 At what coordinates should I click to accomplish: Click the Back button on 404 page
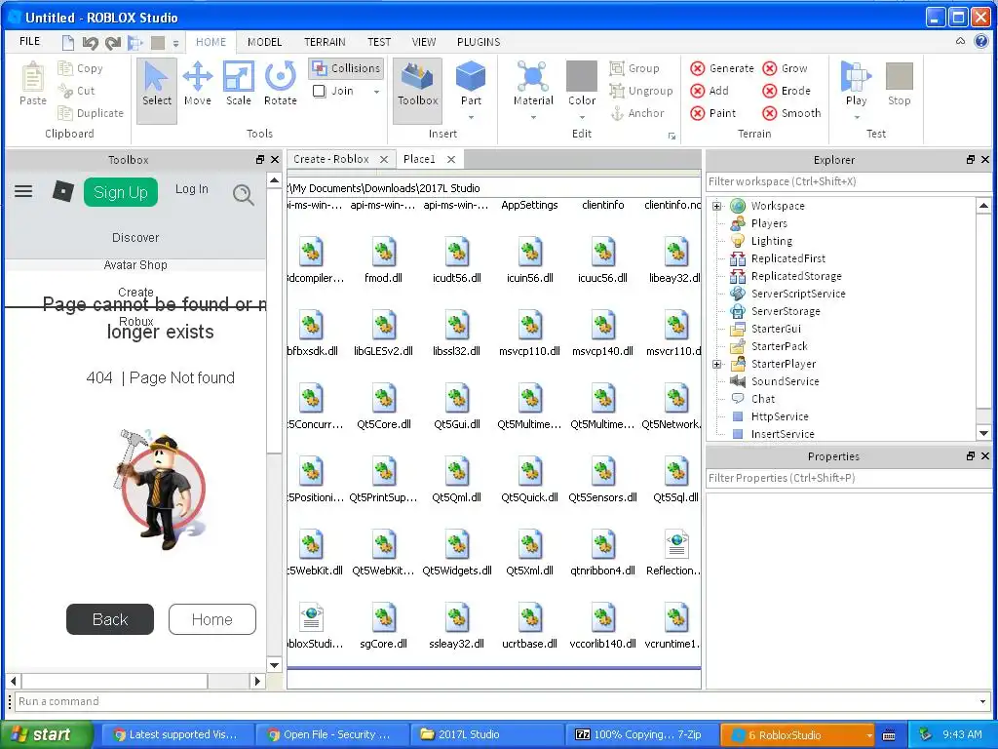click(x=110, y=619)
